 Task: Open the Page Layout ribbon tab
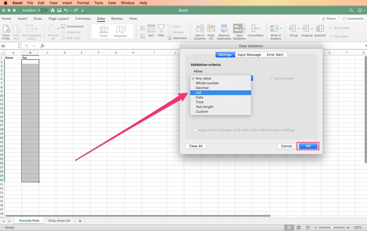pos(58,19)
